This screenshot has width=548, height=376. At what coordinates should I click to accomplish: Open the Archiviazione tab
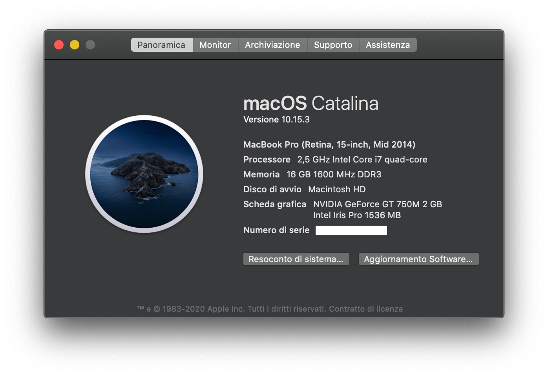(x=272, y=45)
